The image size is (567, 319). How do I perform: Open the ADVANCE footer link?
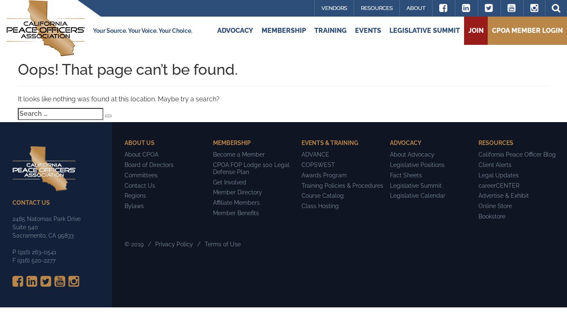315,155
